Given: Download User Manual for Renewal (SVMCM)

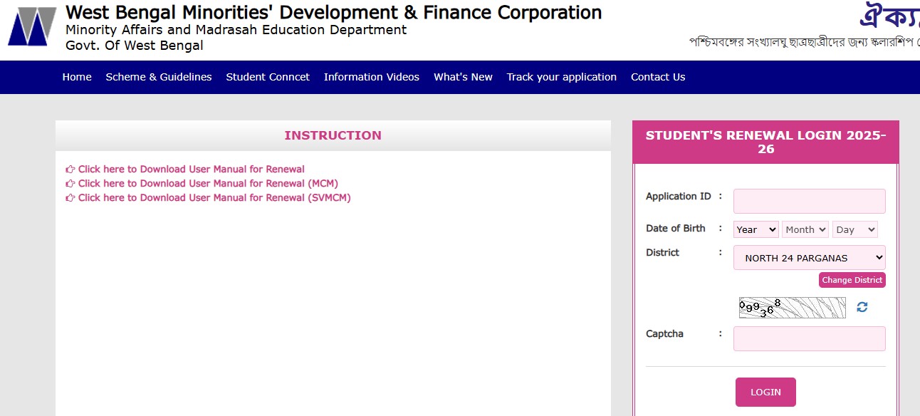Looking at the screenshot, I should [208, 197].
